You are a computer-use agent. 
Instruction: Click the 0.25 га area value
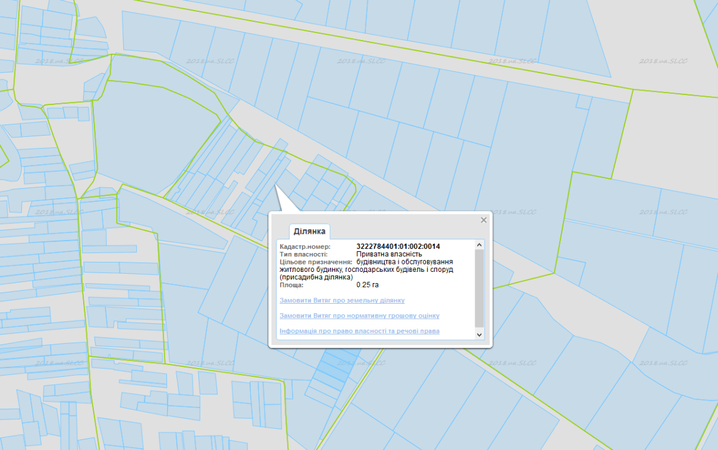pyautogui.click(x=367, y=285)
